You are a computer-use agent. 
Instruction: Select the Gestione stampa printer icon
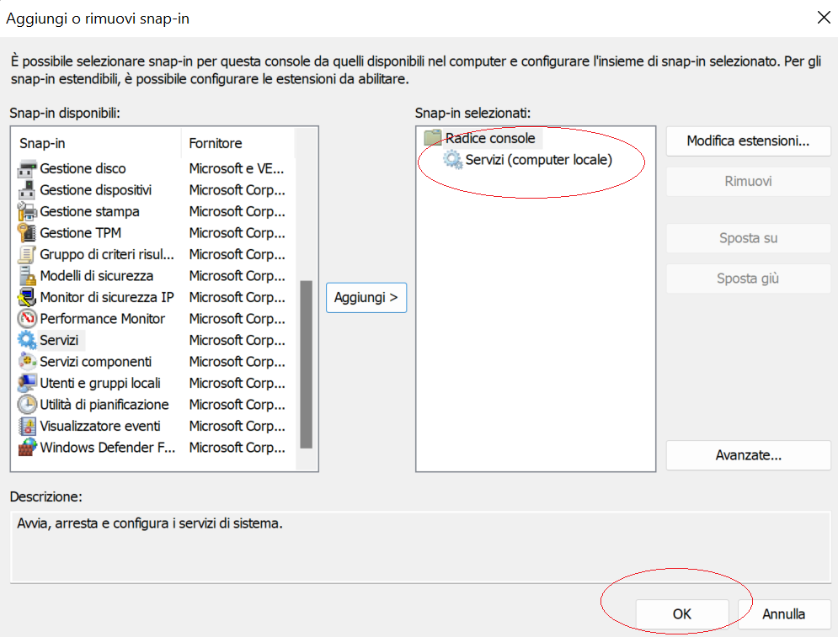[x=27, y=211]
